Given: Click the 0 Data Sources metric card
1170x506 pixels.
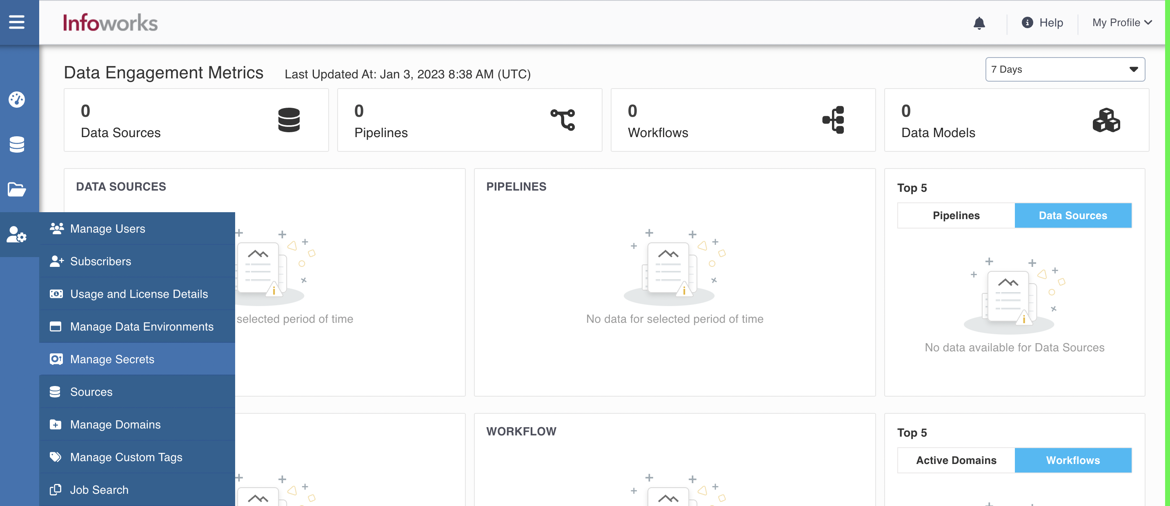Looking at the screenshot, I should pos(196,120).
